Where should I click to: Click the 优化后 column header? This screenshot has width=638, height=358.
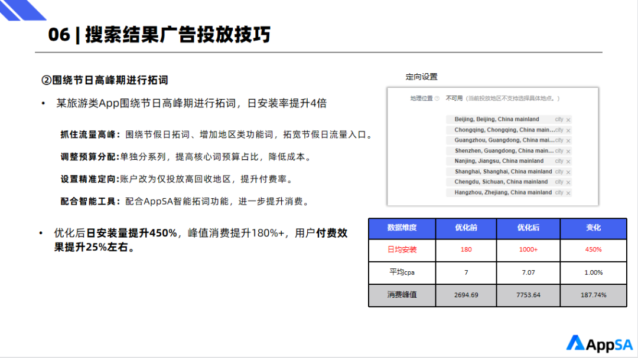point(528,228)
